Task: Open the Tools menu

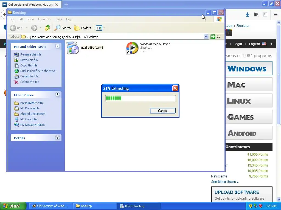Action: 58,19
